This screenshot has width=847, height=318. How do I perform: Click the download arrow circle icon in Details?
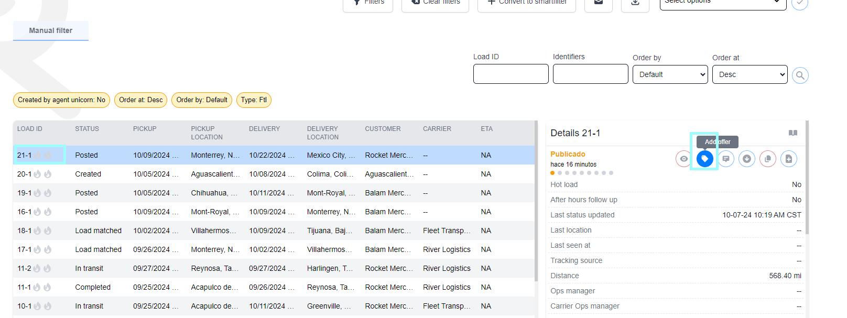[x=746, y=159]
